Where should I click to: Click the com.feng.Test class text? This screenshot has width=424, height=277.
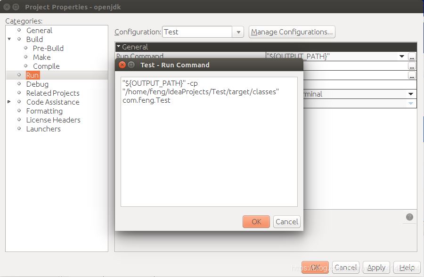[x=147, y=100]
